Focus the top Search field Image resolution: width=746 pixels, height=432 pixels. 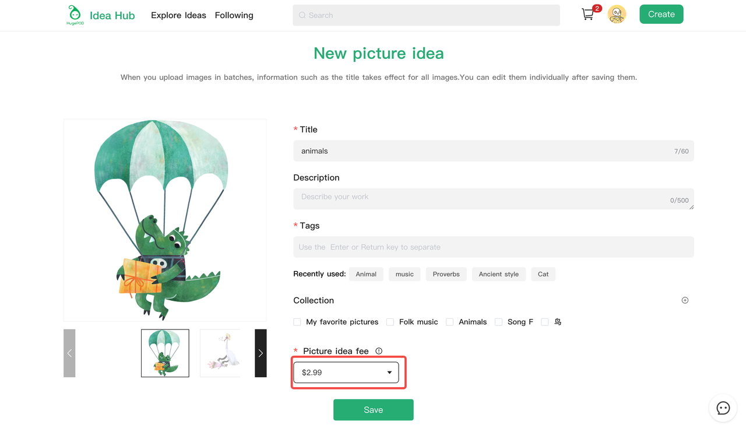[x=427, y=15]
